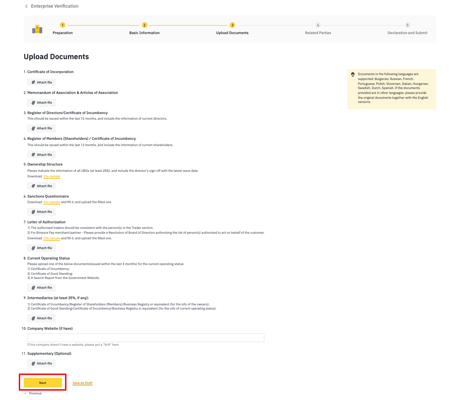Viewport: 460px width, 400px height.
Task: Open the Declaration and Submit step label
Action: click(x=407, y=33)
